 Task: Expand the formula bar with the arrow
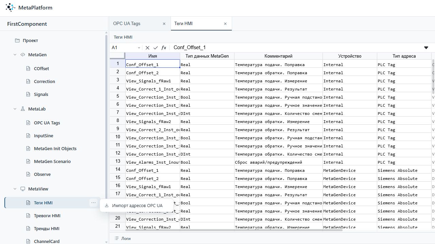point(426,48)
